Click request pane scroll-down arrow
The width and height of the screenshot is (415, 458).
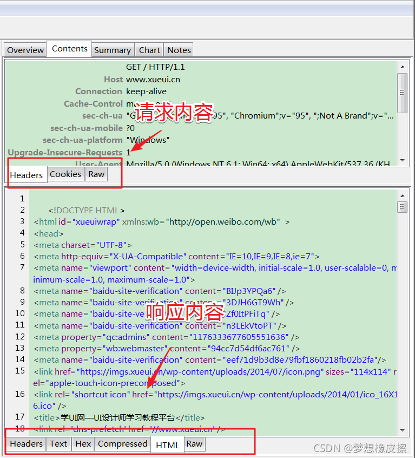[403, 160]
